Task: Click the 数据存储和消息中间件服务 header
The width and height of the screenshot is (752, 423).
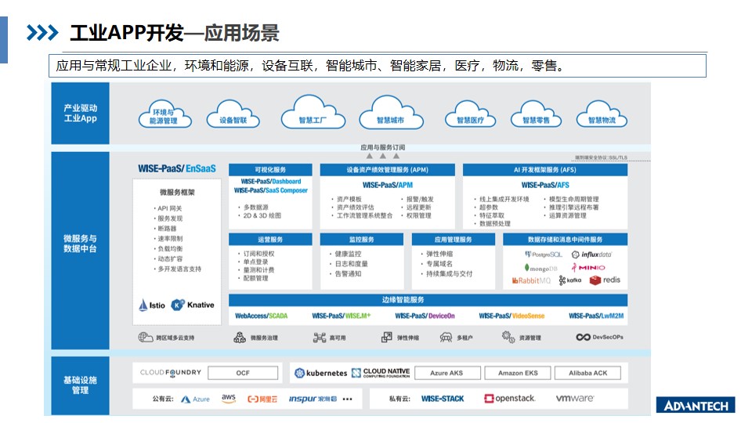Action: pos(565,240)
